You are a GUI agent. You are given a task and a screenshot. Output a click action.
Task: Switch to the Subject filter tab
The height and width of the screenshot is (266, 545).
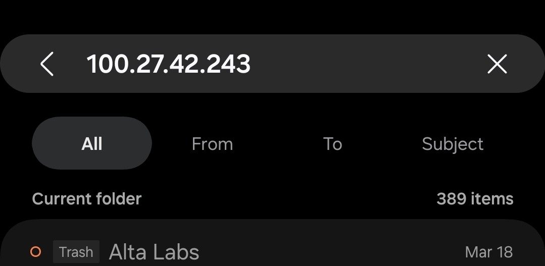[453, 144]
